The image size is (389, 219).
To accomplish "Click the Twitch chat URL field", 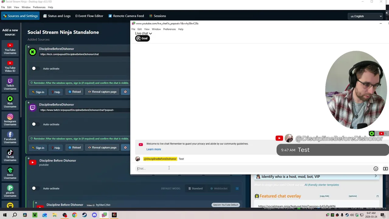I will (84, 110).
